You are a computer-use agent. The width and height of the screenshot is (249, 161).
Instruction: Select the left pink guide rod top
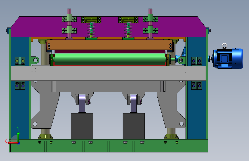pos(69,11)
